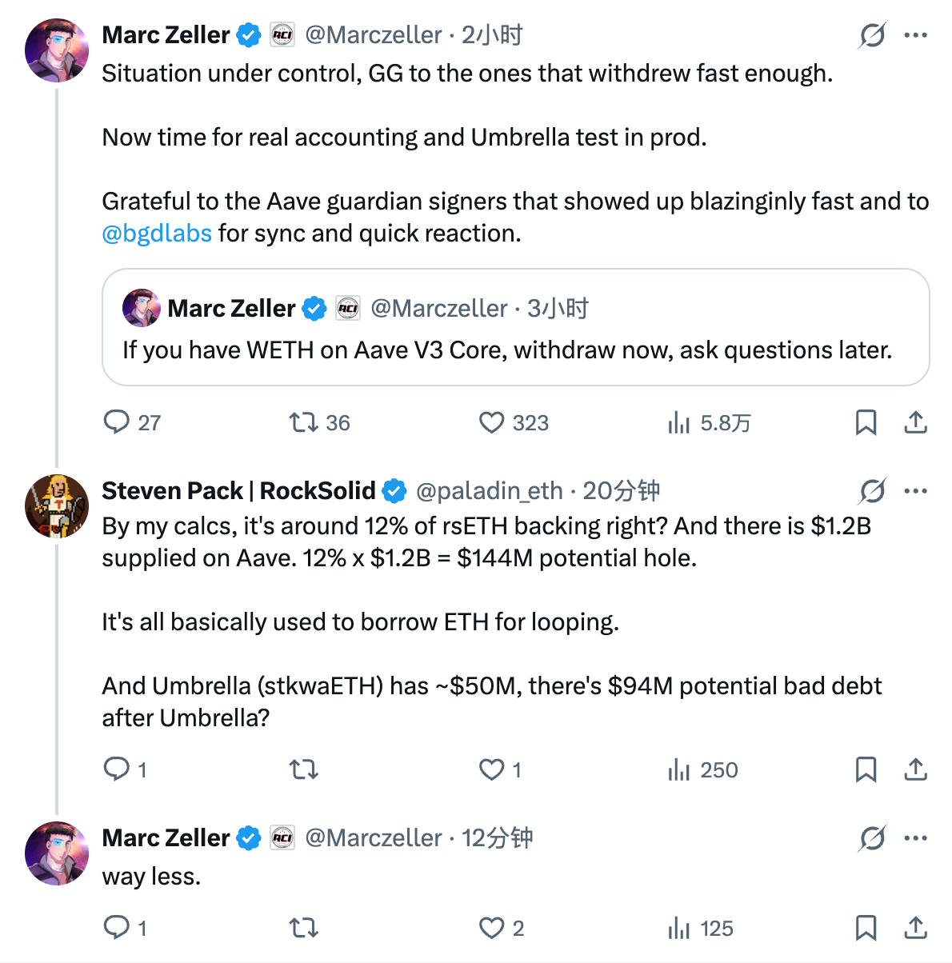Open more options on Steven Pack's tweet
952x963 pixels.
tap(916, 490)
